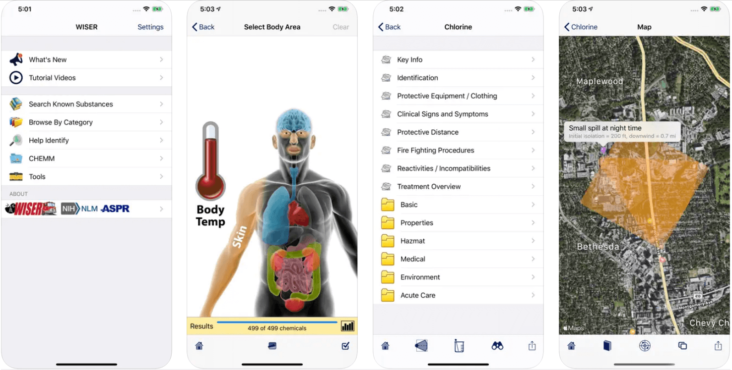Select the Body Temp thermometer icon
Screen dimensions: 732x370
tap(210, 161)
